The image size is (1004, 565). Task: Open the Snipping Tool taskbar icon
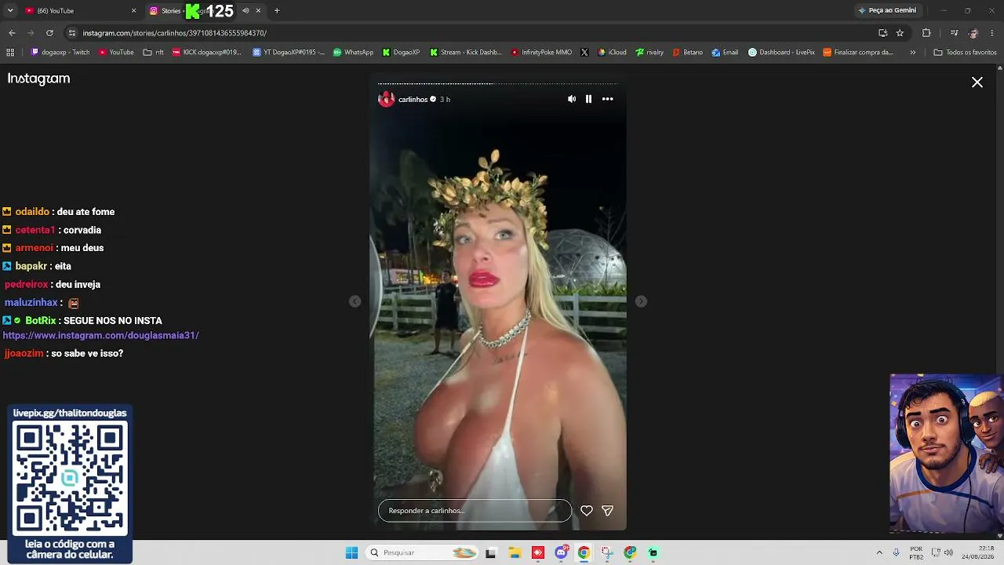pos(607,552)
